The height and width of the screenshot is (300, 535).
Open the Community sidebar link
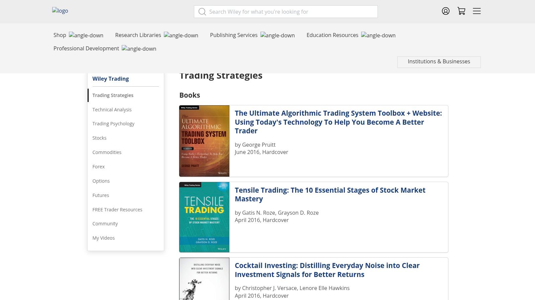[x=105, y=224]
